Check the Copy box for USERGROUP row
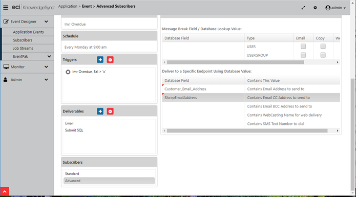This screenshot has height=197, width=356. point(323,55)
